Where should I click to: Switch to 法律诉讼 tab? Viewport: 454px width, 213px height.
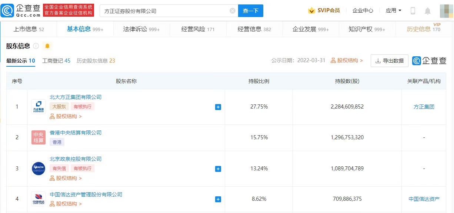[x=141, y=29]
